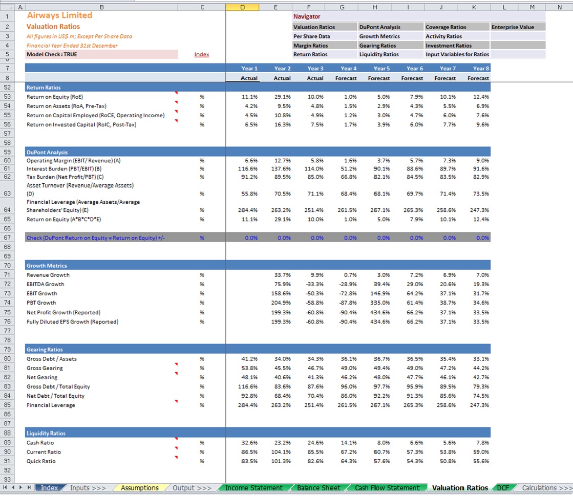Click Margin Ratios navigator button

(325, 45)
